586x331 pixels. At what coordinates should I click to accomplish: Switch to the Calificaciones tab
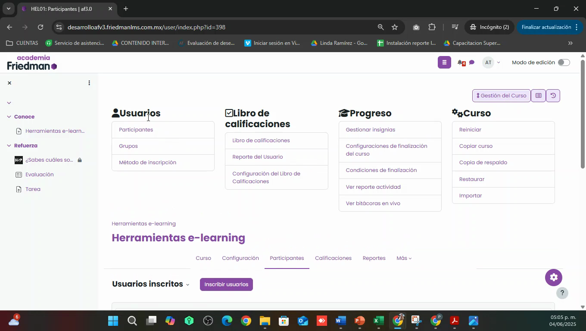click(333, 258)
